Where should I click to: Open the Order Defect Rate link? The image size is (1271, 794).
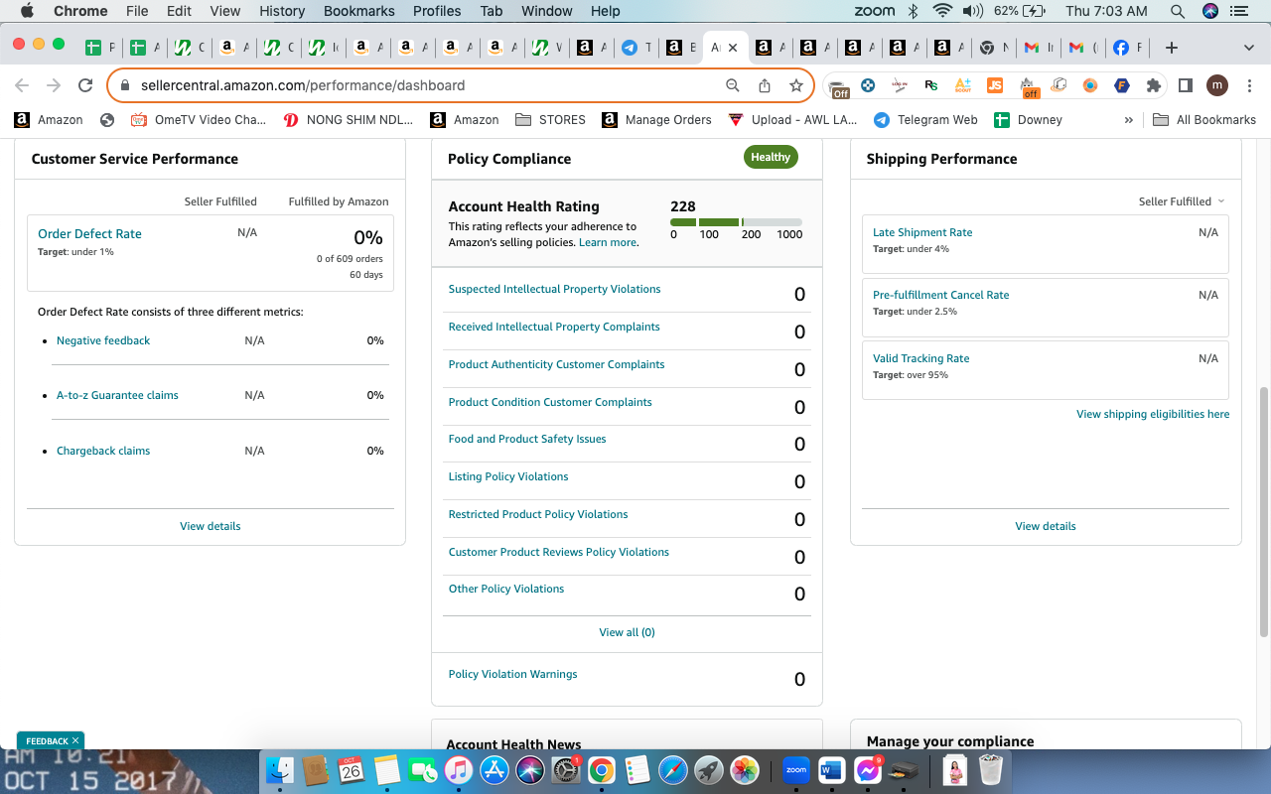(x=89, y=234)
